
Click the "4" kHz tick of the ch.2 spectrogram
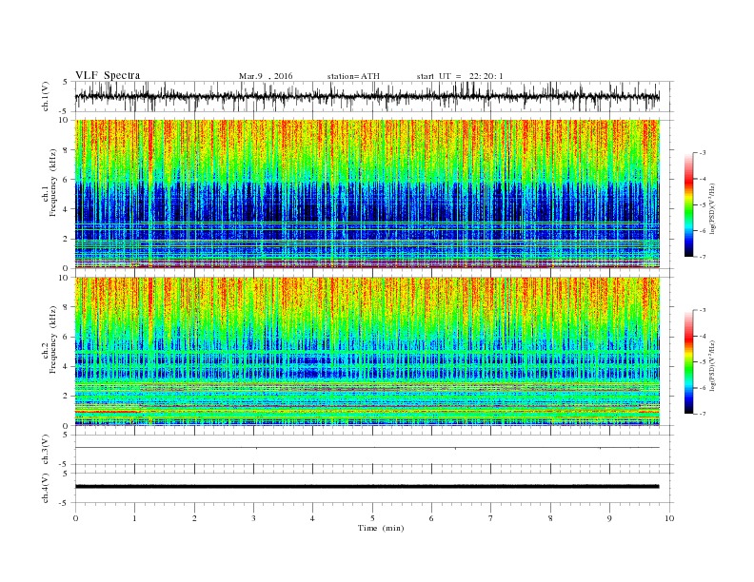(66, 366)
